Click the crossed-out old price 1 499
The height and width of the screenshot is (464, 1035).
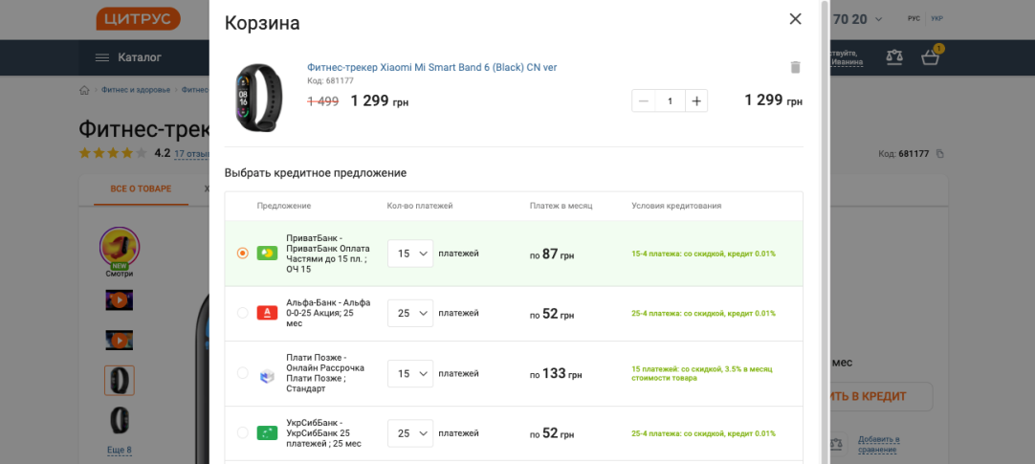point(323,101)
